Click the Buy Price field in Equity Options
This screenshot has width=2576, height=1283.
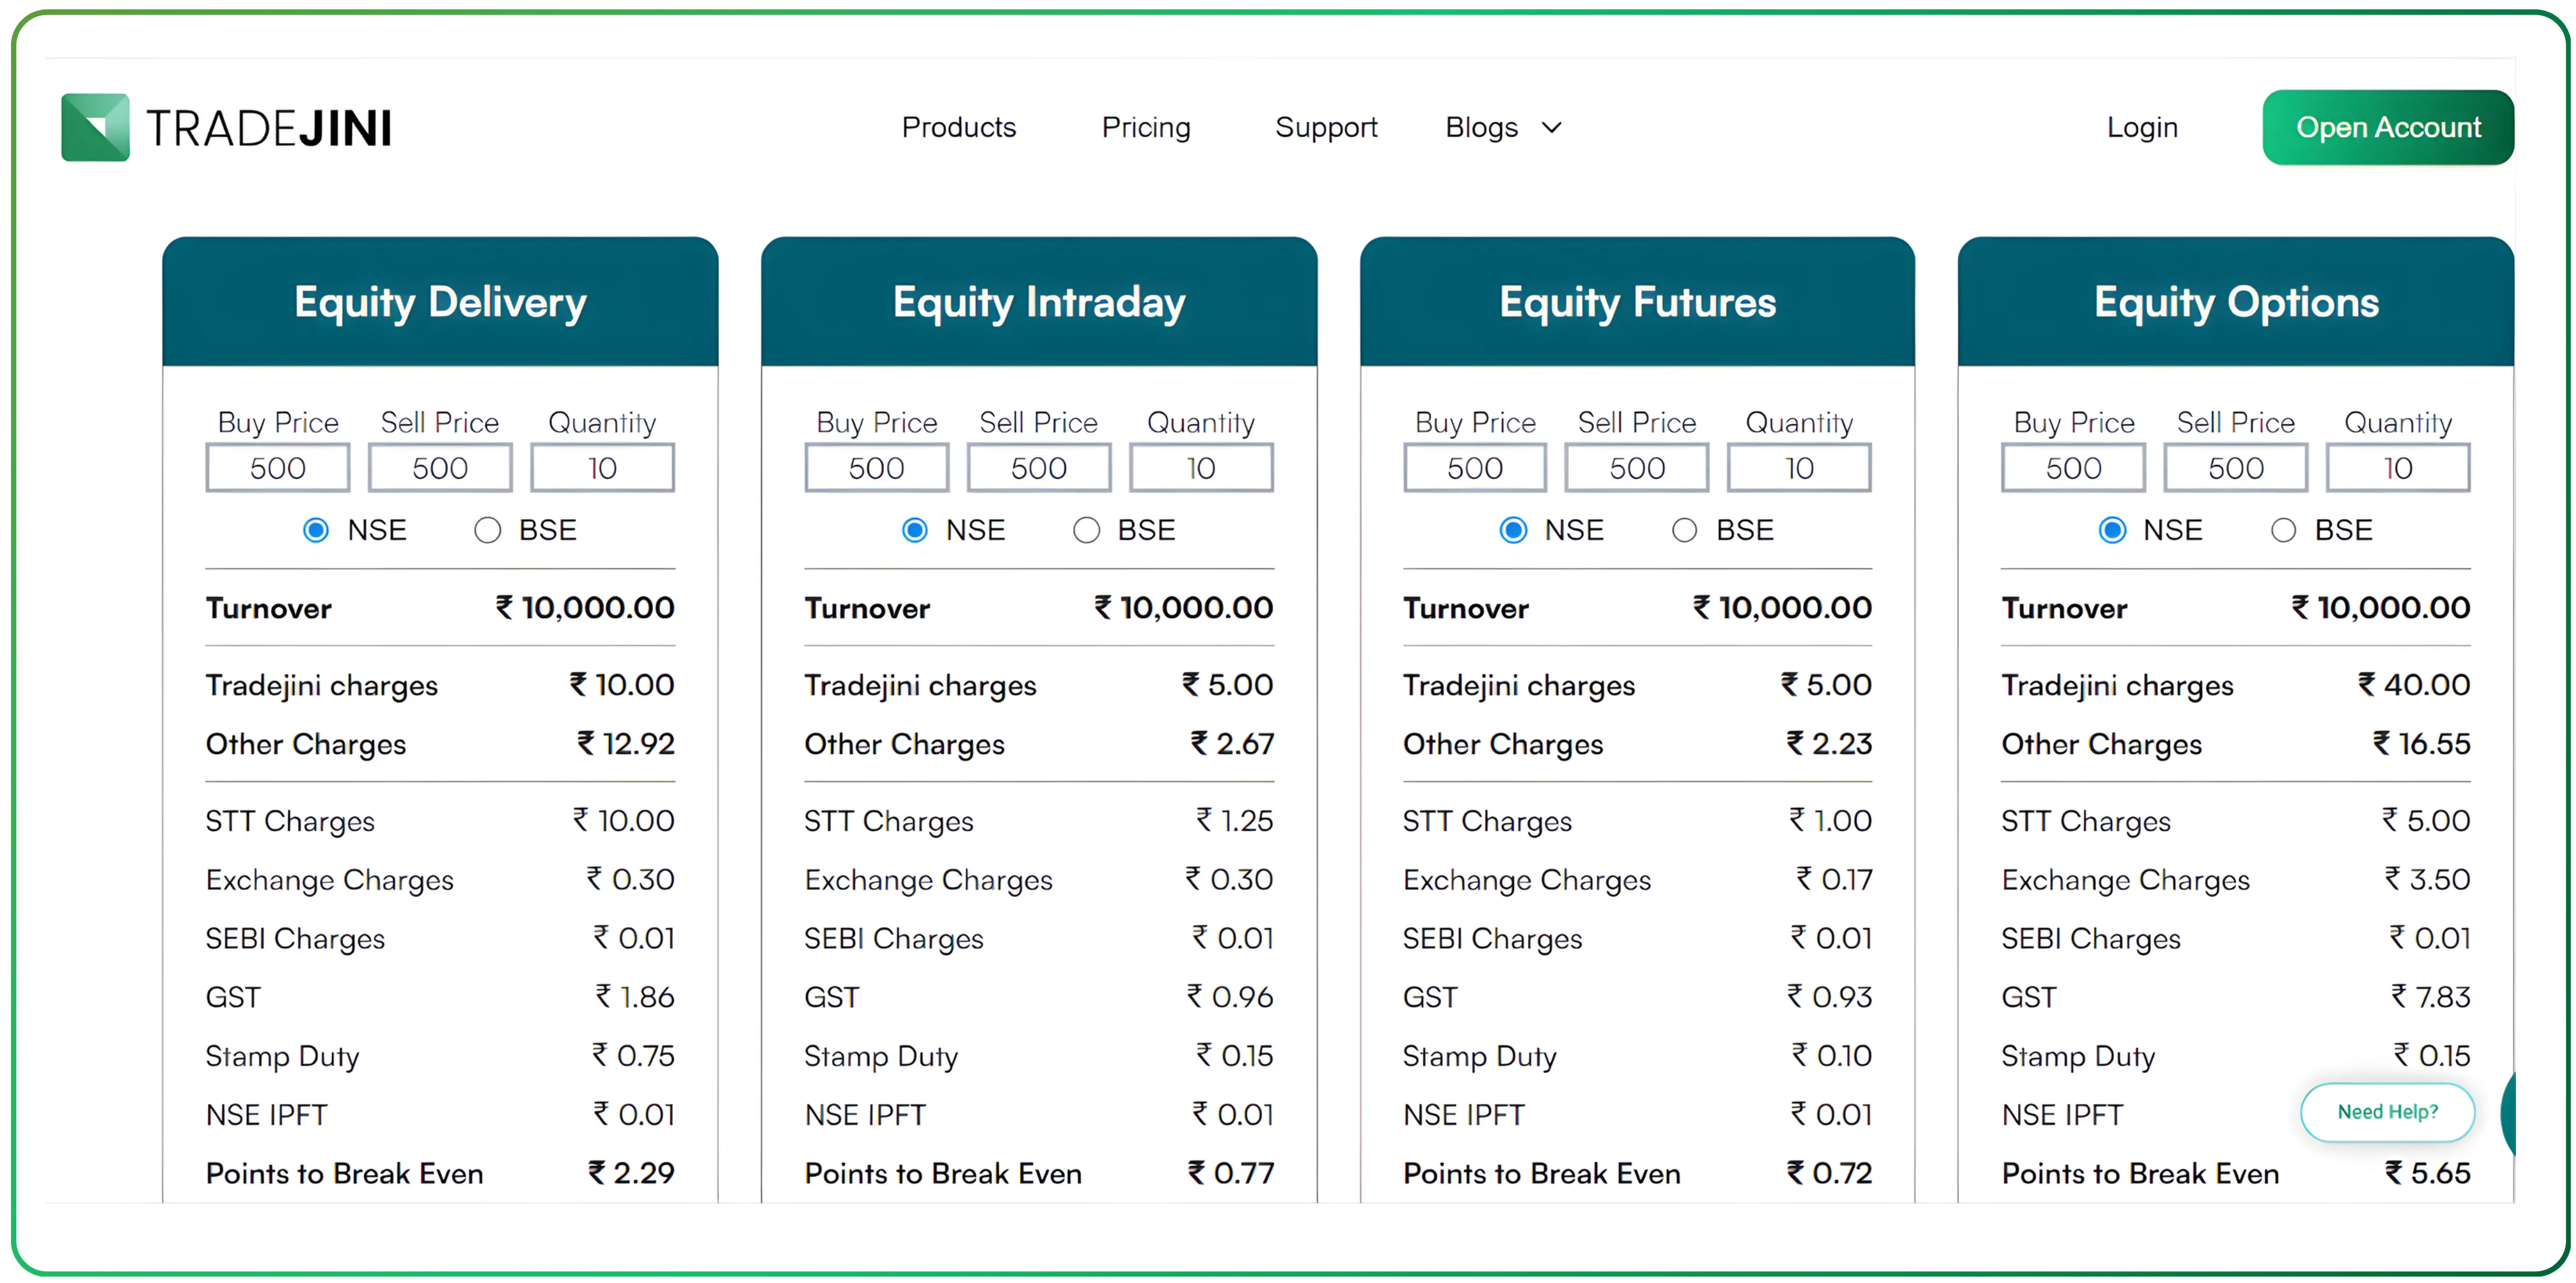2073,467
